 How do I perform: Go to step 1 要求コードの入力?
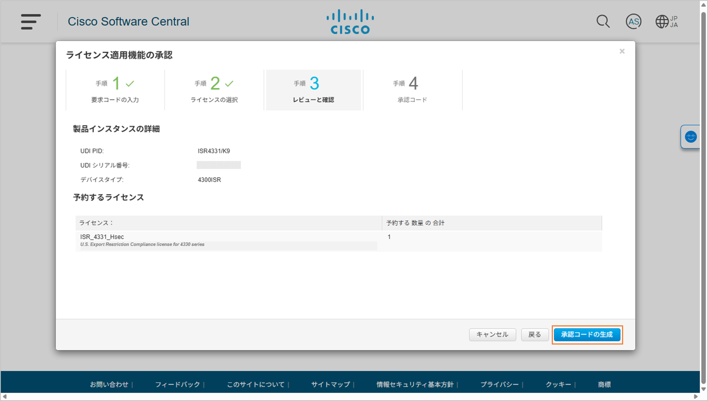[x=115, y=90]
